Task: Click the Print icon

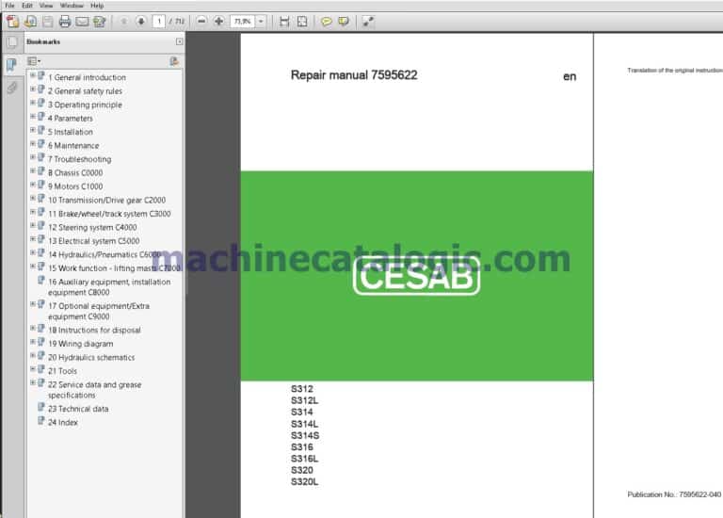Action: (x=65, y=22)
